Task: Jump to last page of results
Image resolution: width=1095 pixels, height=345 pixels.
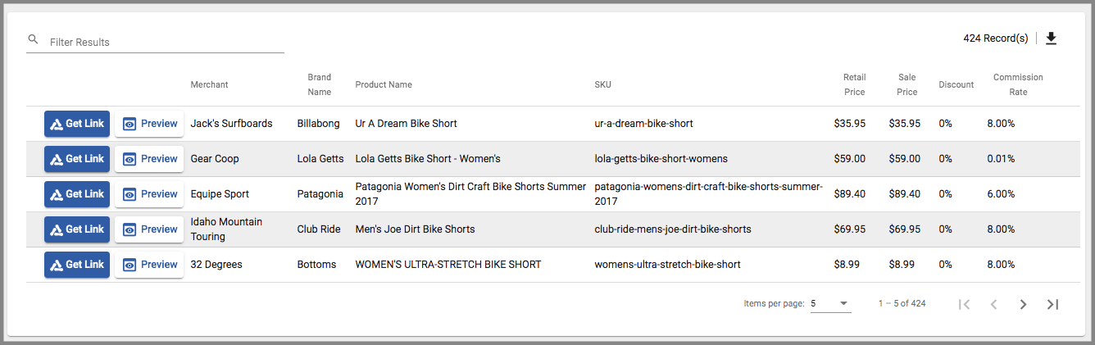Action: pyautogui.click(x=1053, y=304)
